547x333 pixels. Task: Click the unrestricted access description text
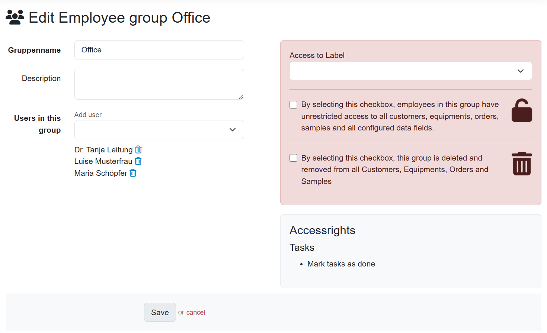pyautogui.click(x=400, y=116)
